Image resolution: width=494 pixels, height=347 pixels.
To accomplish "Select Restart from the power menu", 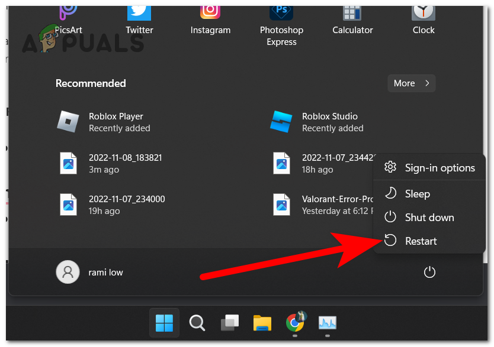I will pos(421,241).
